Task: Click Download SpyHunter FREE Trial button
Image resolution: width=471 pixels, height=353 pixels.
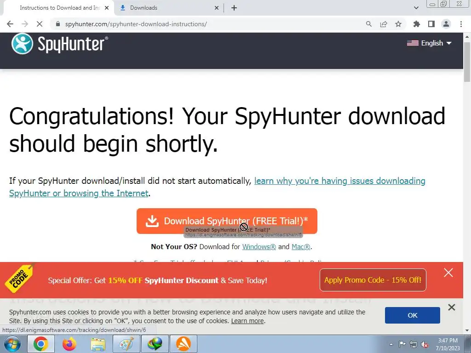Action: point(227,221)
